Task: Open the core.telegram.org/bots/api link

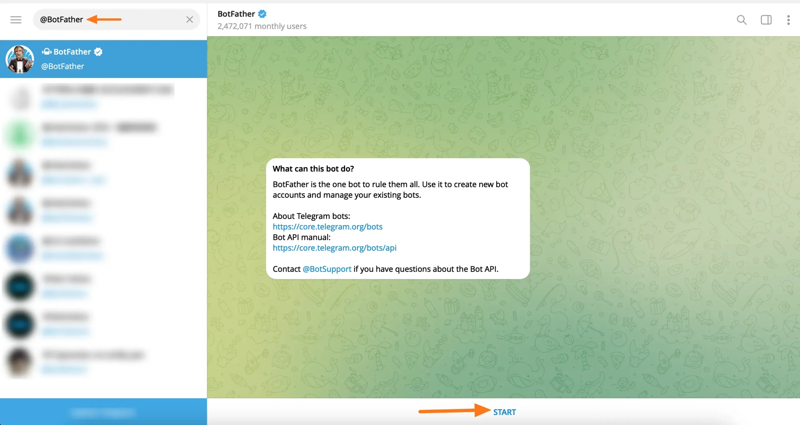Action: click(x=334, y=248)
